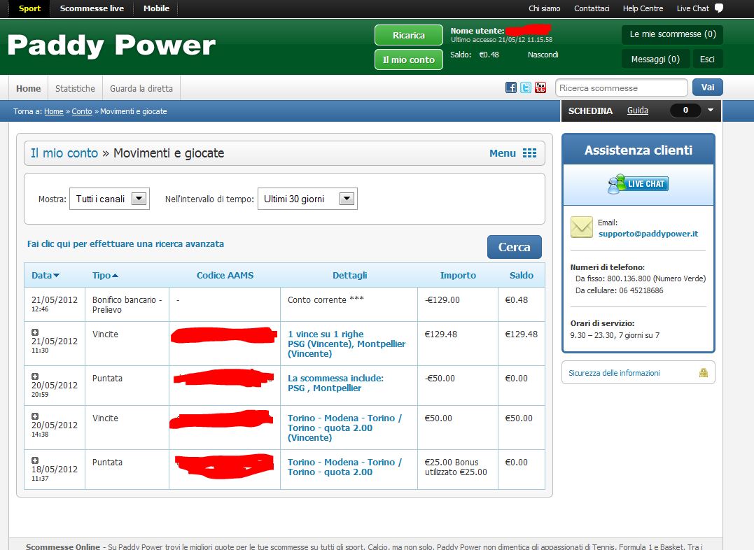Open the Tutti i canali dropdown
The height and width of the screenshot is (550, 754).
tap(110, 199)
